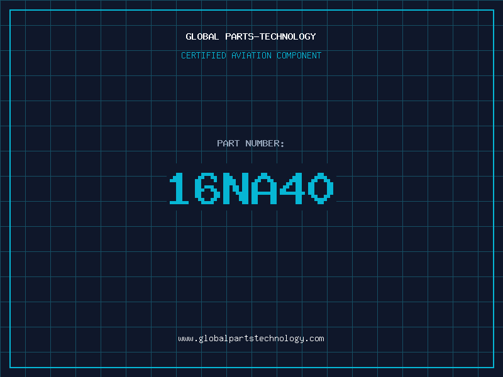Image resolution: width=503 pixels, height=377 pixels.
Task: Click the GLOBAL PARTS-TECHNOLOGY heading
Action: tap(251, 36)
